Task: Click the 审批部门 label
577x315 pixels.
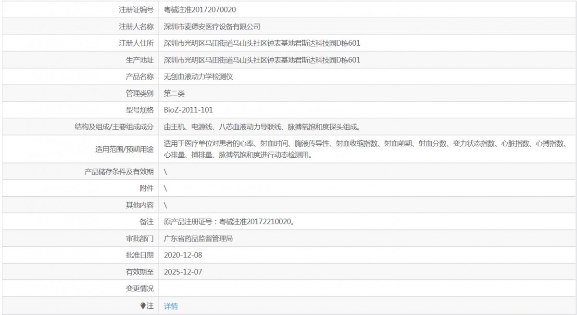Action: tap(140, 239)
